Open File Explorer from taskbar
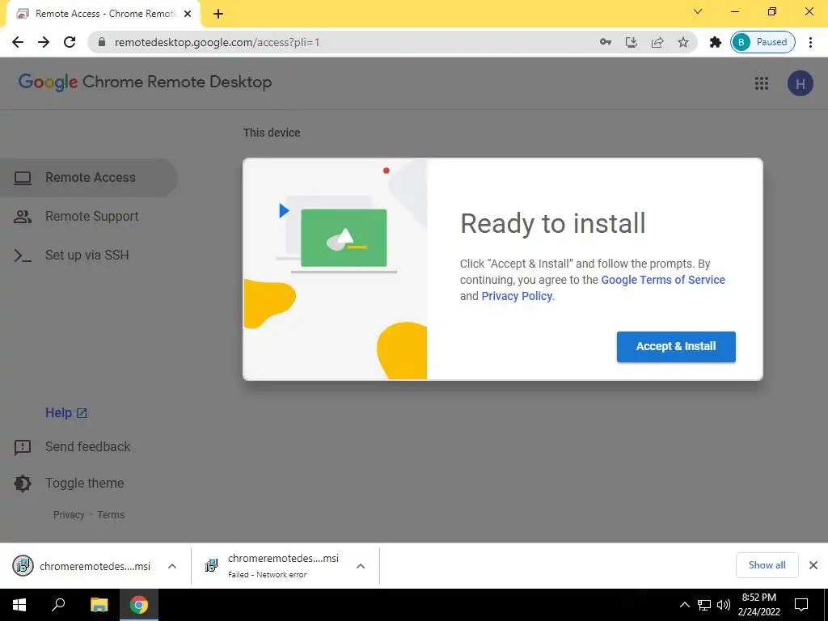The width and height of the screenshot is (828, 621). [99, 605]
